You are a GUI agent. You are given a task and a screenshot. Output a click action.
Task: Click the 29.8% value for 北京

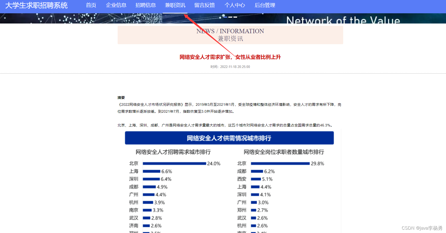pyautogui.click(x=317, y=164)
